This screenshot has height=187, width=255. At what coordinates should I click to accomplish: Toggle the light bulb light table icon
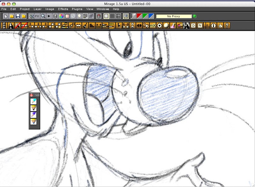pyautogui.click(x=79, y=16)
